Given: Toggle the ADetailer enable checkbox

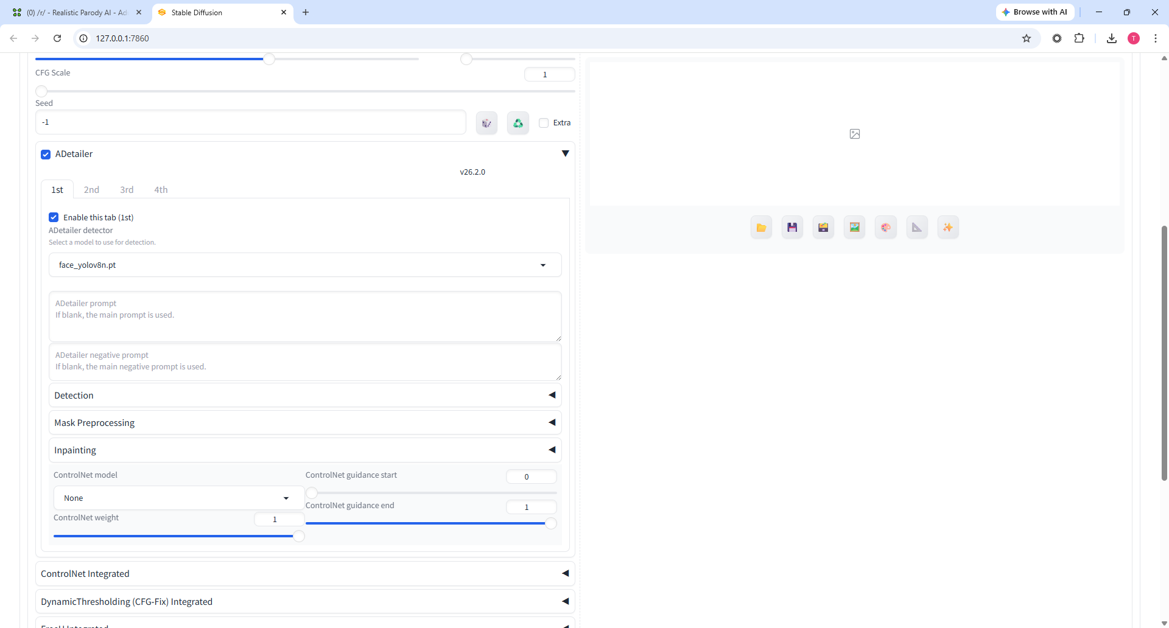Looking at the screenshot, I should point(46,155).
